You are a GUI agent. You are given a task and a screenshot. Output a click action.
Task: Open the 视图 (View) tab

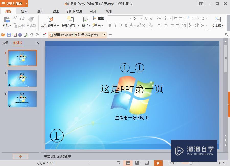(x=109, y=11)
